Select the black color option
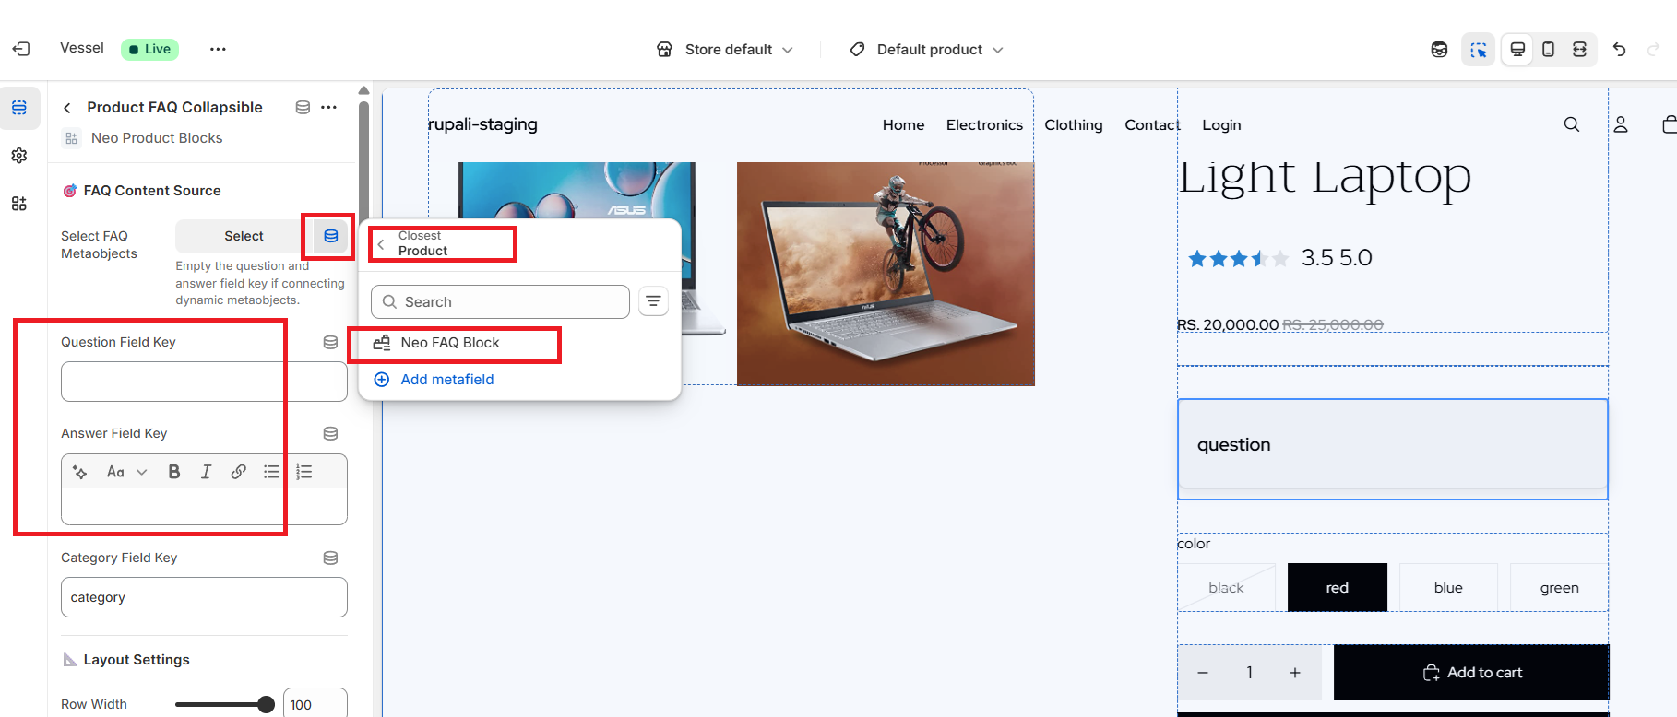The height and width of the screenshot is (717, 1677). (1226, 587)
